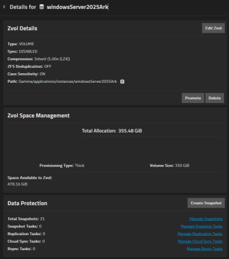Click Rsync Tasks: 0 text
Image resolution: width=229 pixels, height=259 pixels.
pos(21,249)
